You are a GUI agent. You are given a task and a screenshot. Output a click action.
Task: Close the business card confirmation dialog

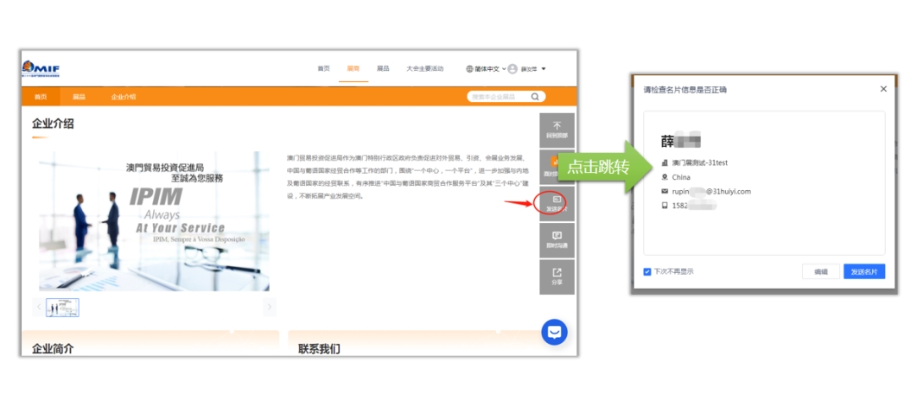(883, 89)
